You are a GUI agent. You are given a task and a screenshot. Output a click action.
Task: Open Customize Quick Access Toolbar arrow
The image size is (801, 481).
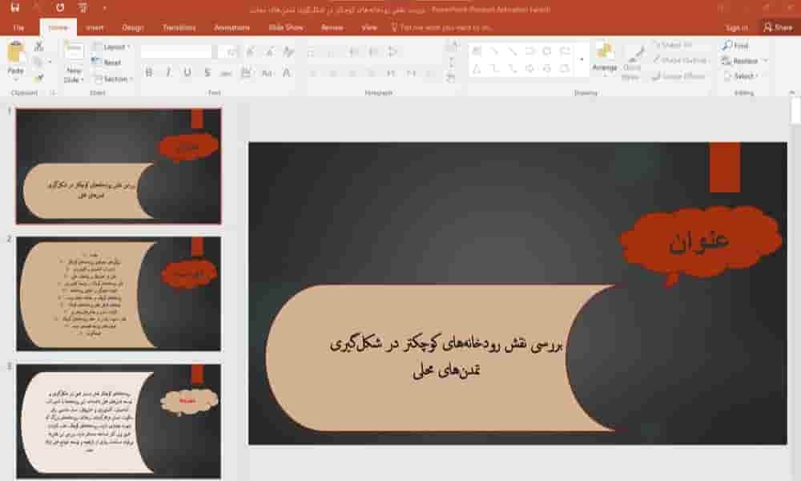(x=105, y=8)
